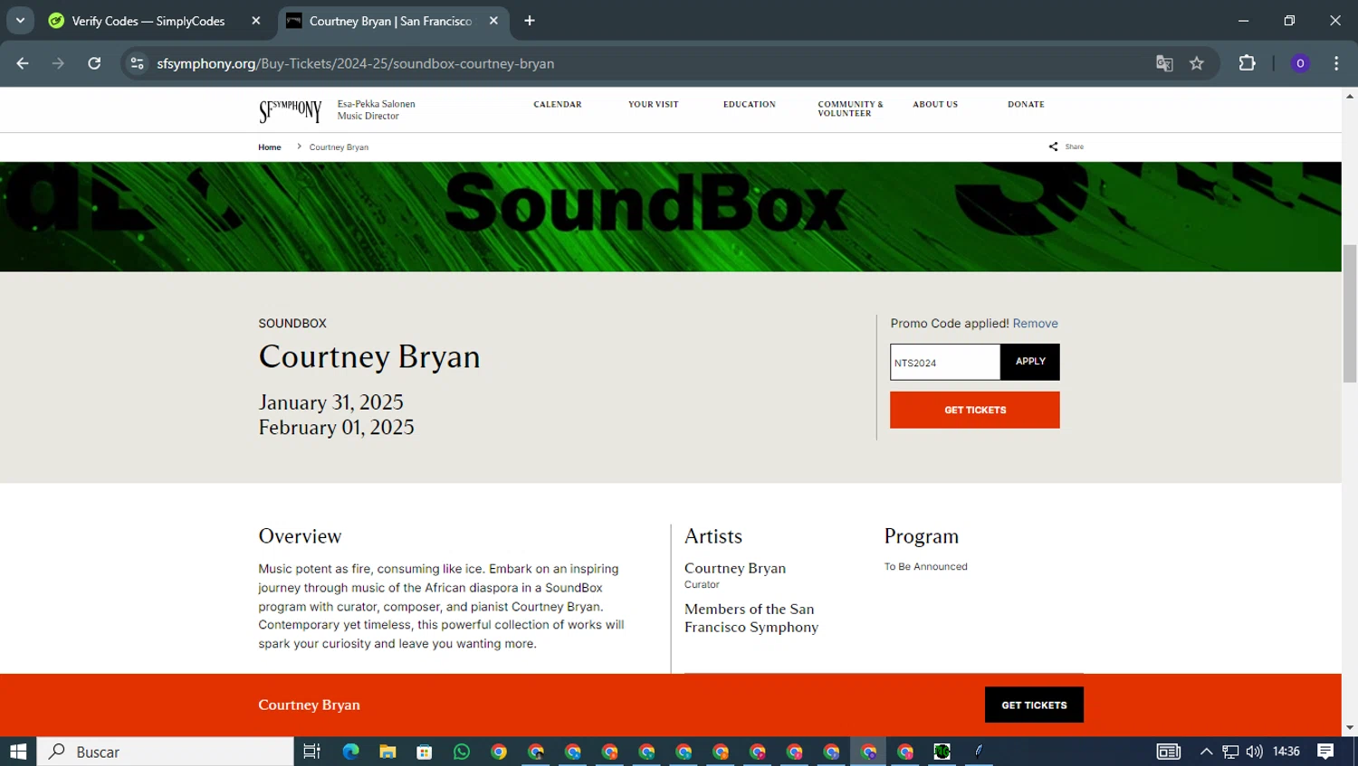Screen dimensions: 1358x766
Task: Open Task View from the taskbar
Action: [312, 752]
